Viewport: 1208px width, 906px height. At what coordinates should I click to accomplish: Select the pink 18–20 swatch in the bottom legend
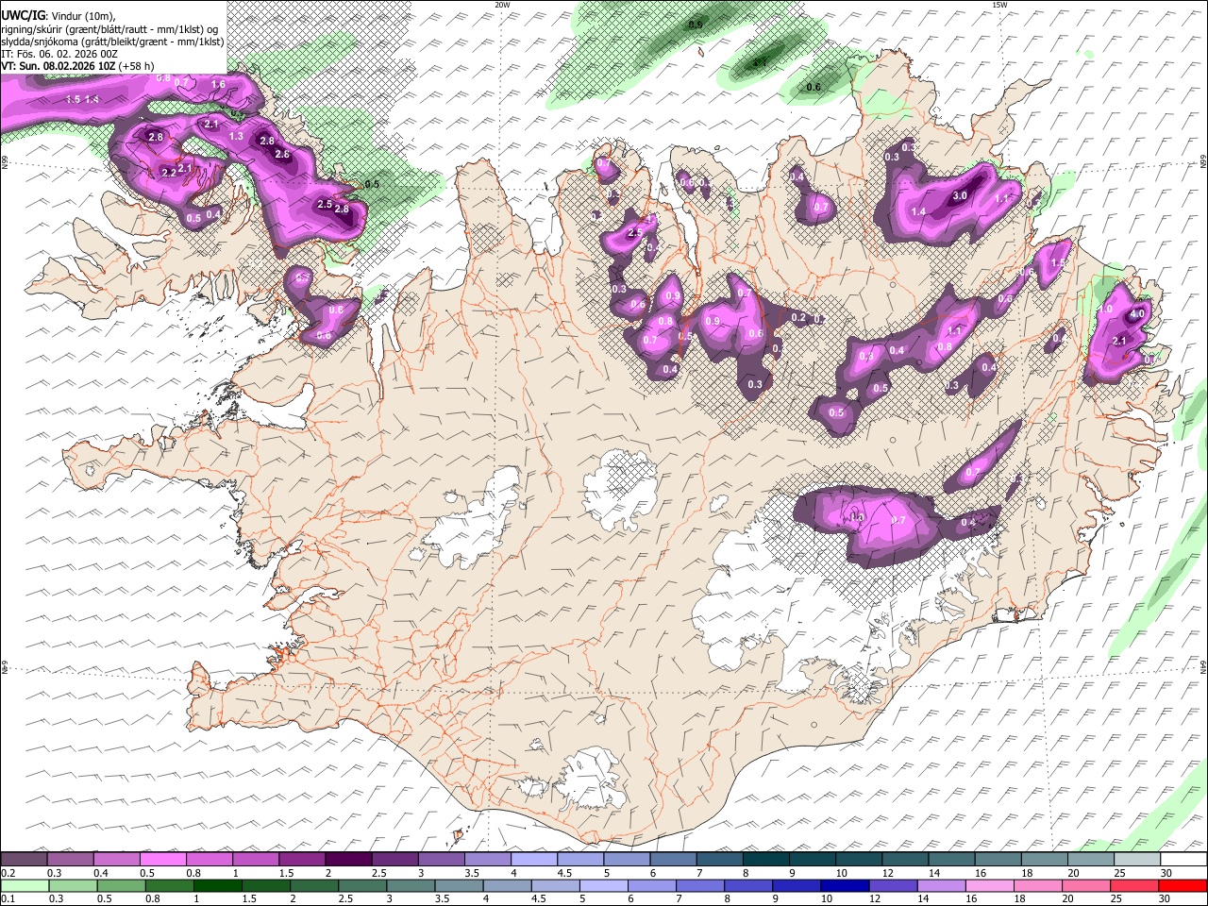[1037, 885]
